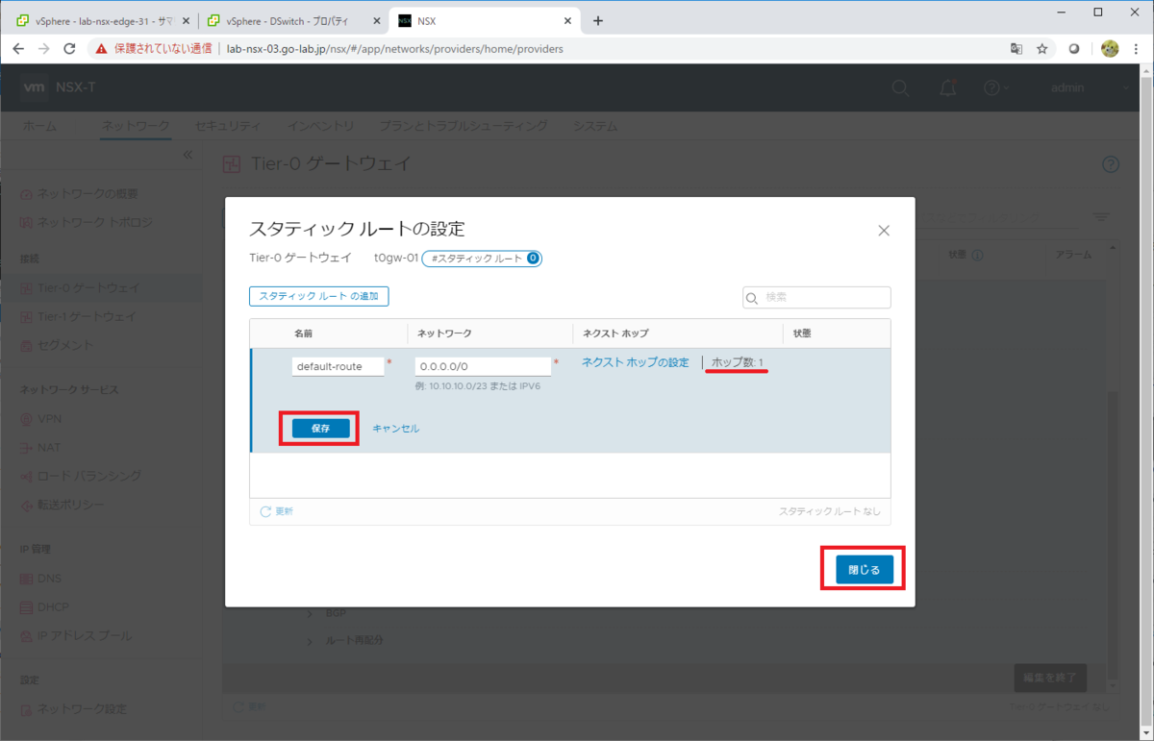Click the キャンセル link

coord(395,429)
